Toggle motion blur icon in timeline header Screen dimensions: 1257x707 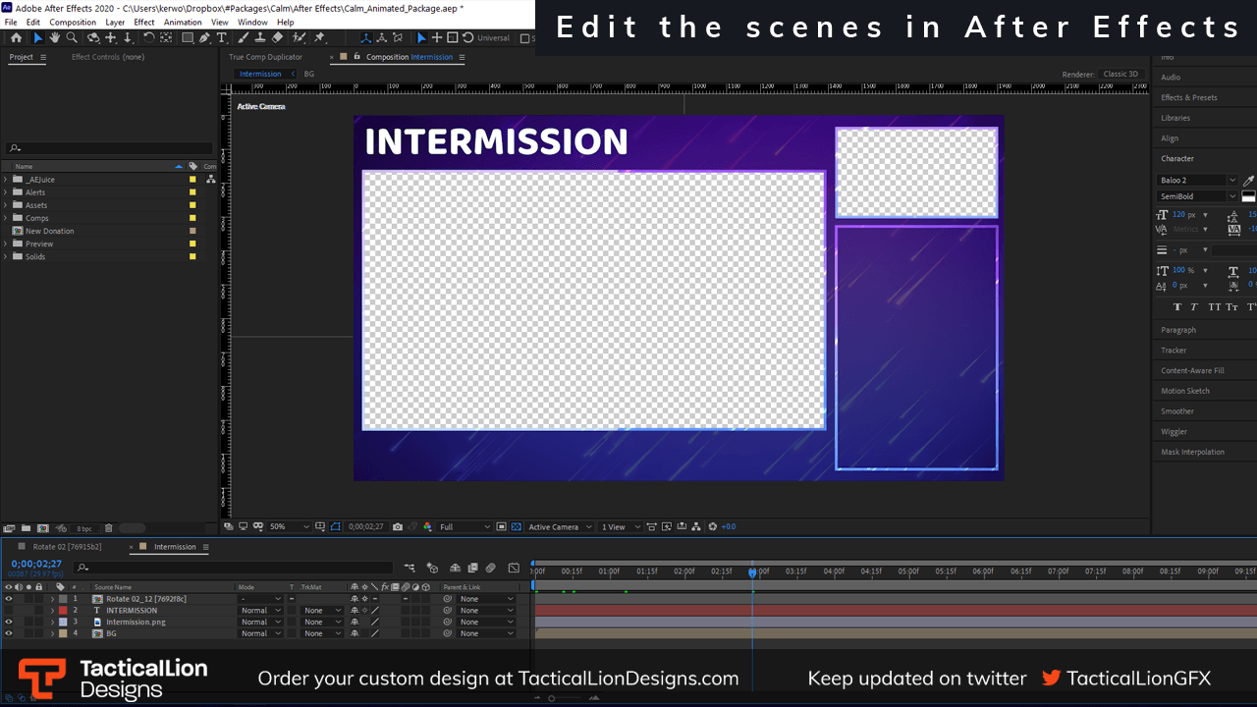click(490, 568)
